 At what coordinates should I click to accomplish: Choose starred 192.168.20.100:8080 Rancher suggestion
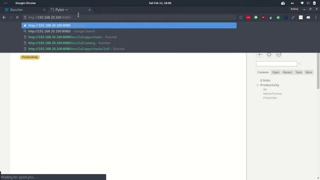point(129,25)
